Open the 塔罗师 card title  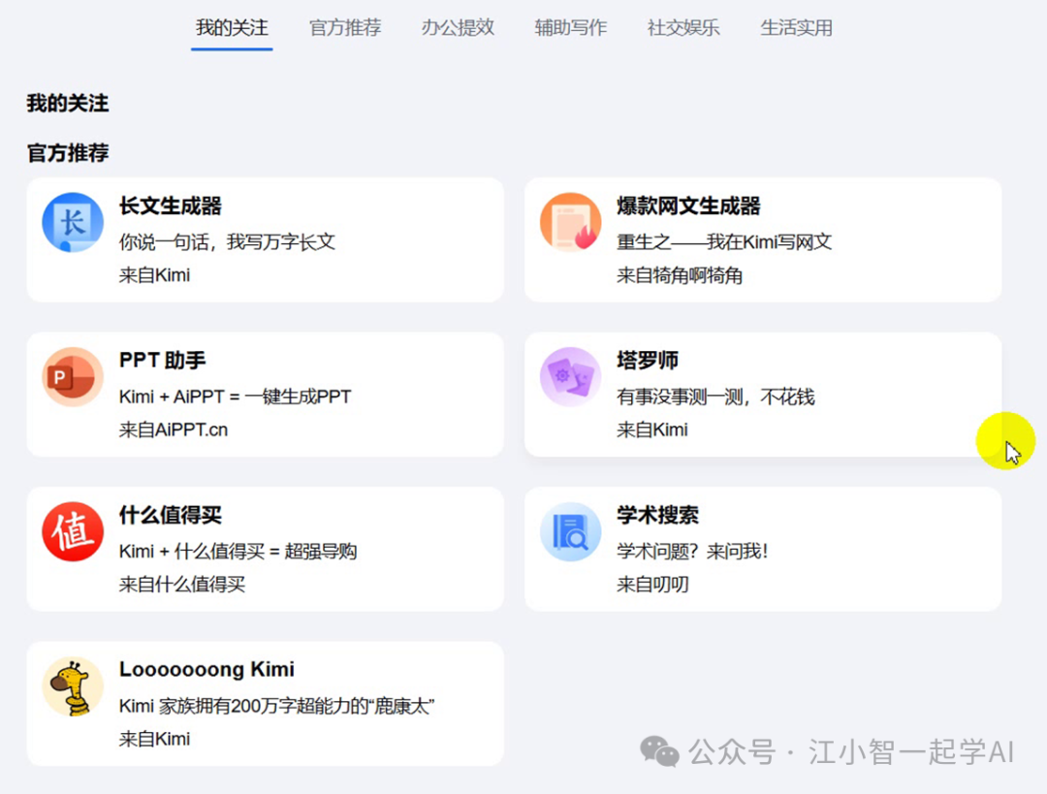[647, 361]
